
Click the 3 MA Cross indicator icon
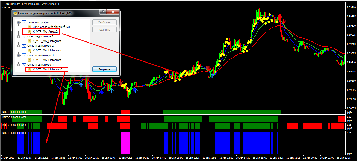(x=30, y=27)
